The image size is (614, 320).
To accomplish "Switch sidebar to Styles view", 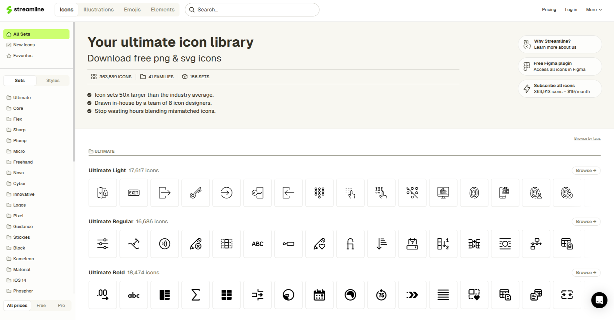I will coord(53,81).
